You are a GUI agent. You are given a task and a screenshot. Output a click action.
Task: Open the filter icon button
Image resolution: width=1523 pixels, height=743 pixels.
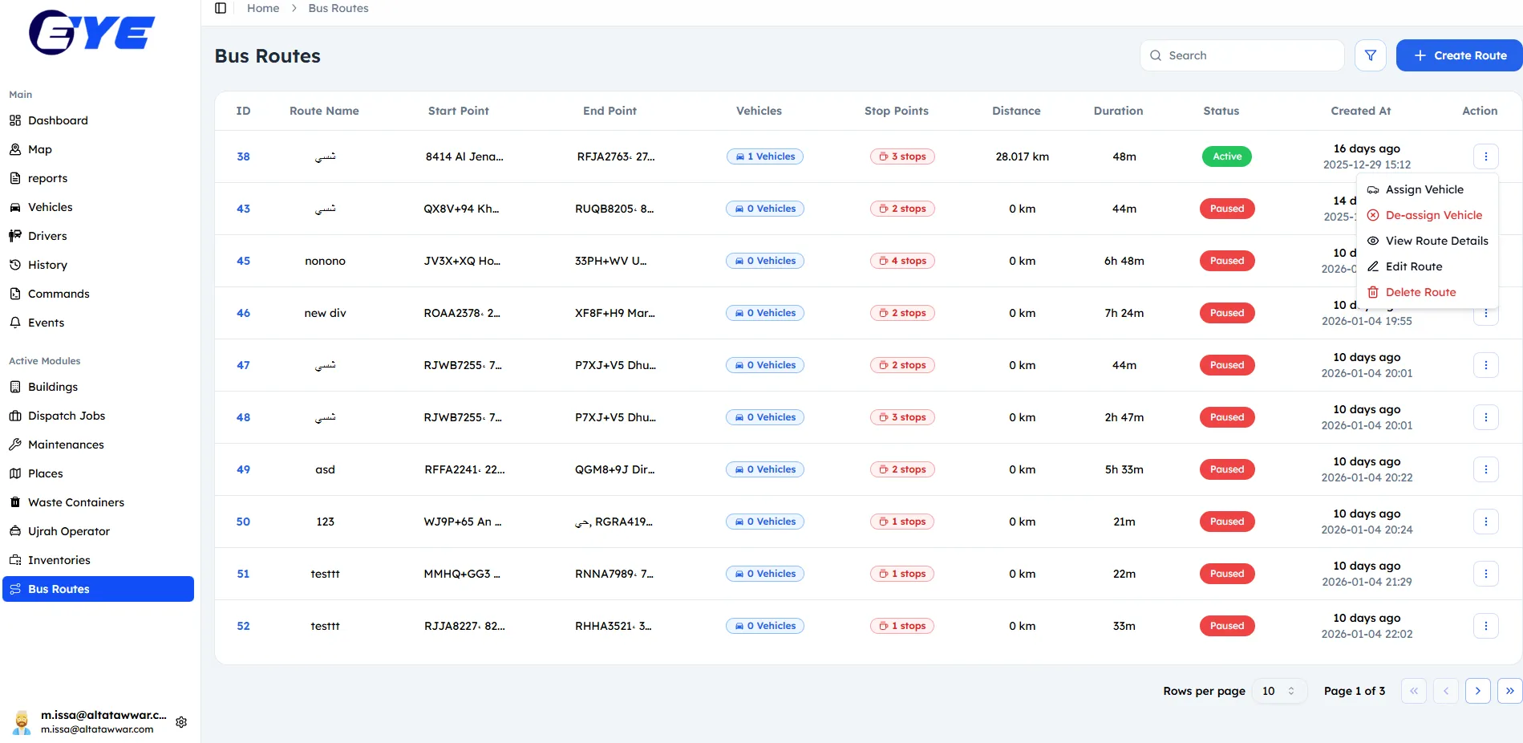point(1370,55)
